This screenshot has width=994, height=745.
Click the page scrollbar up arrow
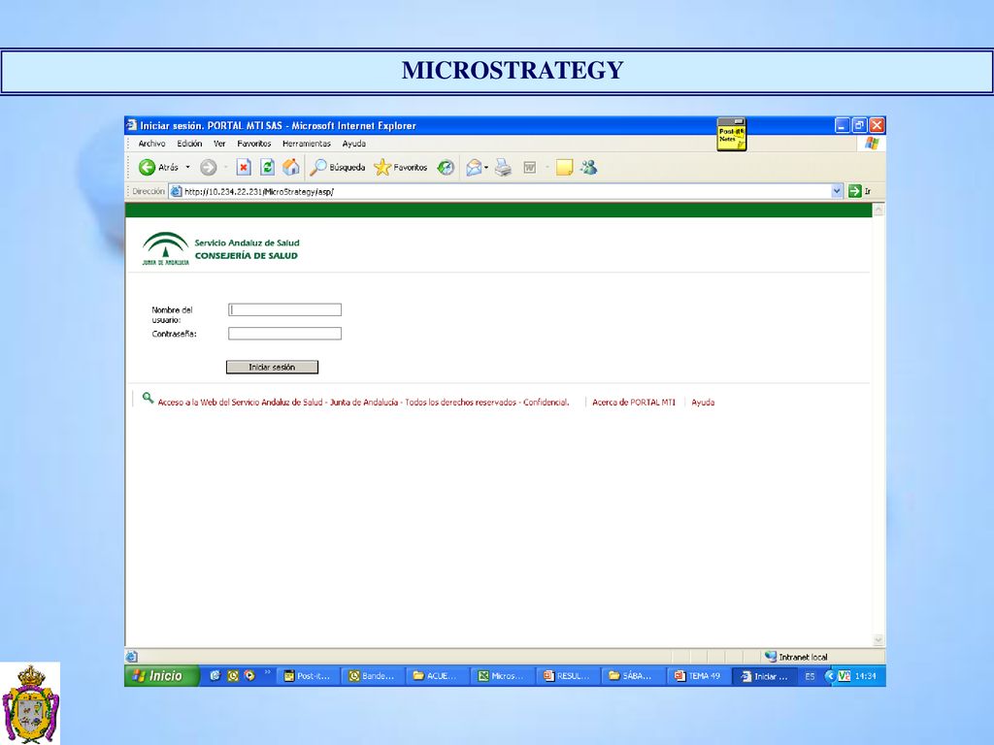pyautogui.click(x=878, y=211)
